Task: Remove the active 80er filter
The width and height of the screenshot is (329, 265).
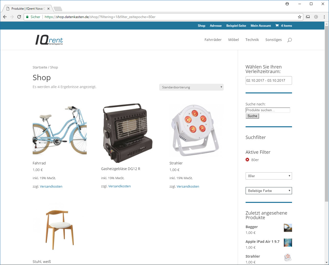Action: pos(247,160)
